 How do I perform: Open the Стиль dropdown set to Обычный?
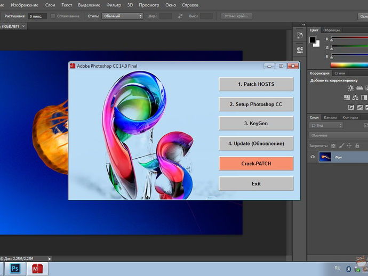tap(122, 16)
